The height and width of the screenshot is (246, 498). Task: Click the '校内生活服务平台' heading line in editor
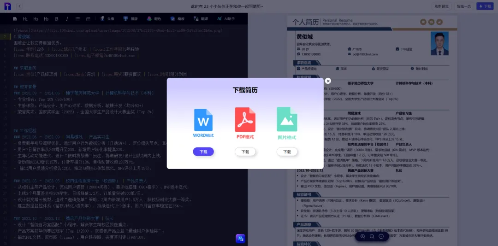tap(80, 181)
